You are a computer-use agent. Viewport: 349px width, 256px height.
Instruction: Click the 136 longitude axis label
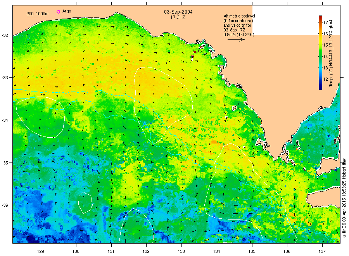(x=287, y=252)
